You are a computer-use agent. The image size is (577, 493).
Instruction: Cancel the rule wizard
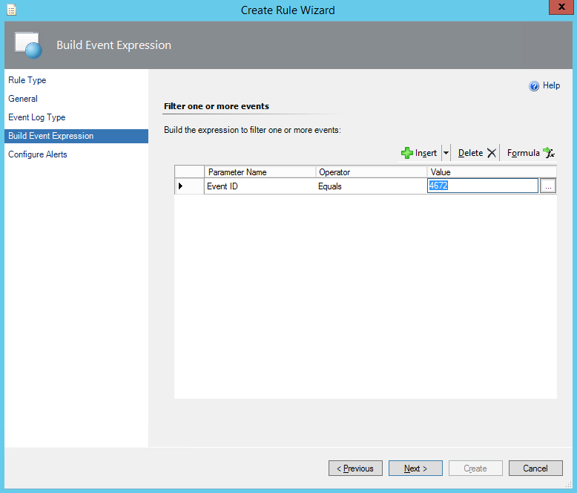point(535,468)
